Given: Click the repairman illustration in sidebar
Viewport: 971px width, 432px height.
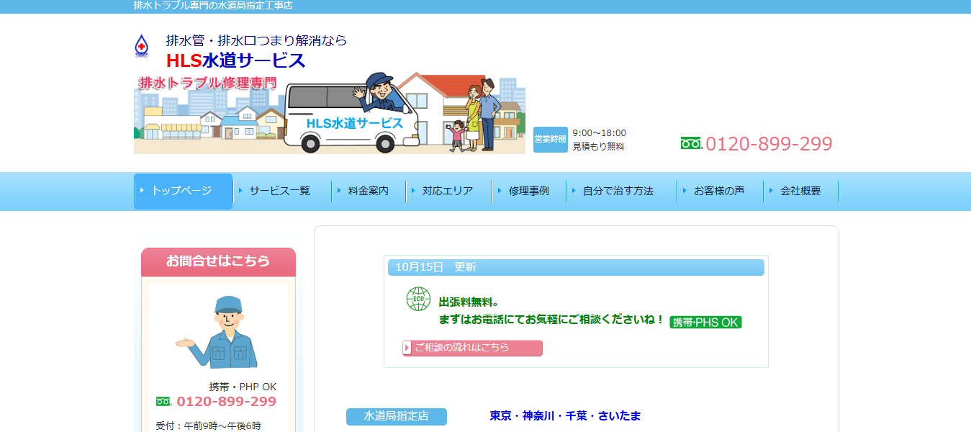Looking at the screenshot, I should click(218, 333).
